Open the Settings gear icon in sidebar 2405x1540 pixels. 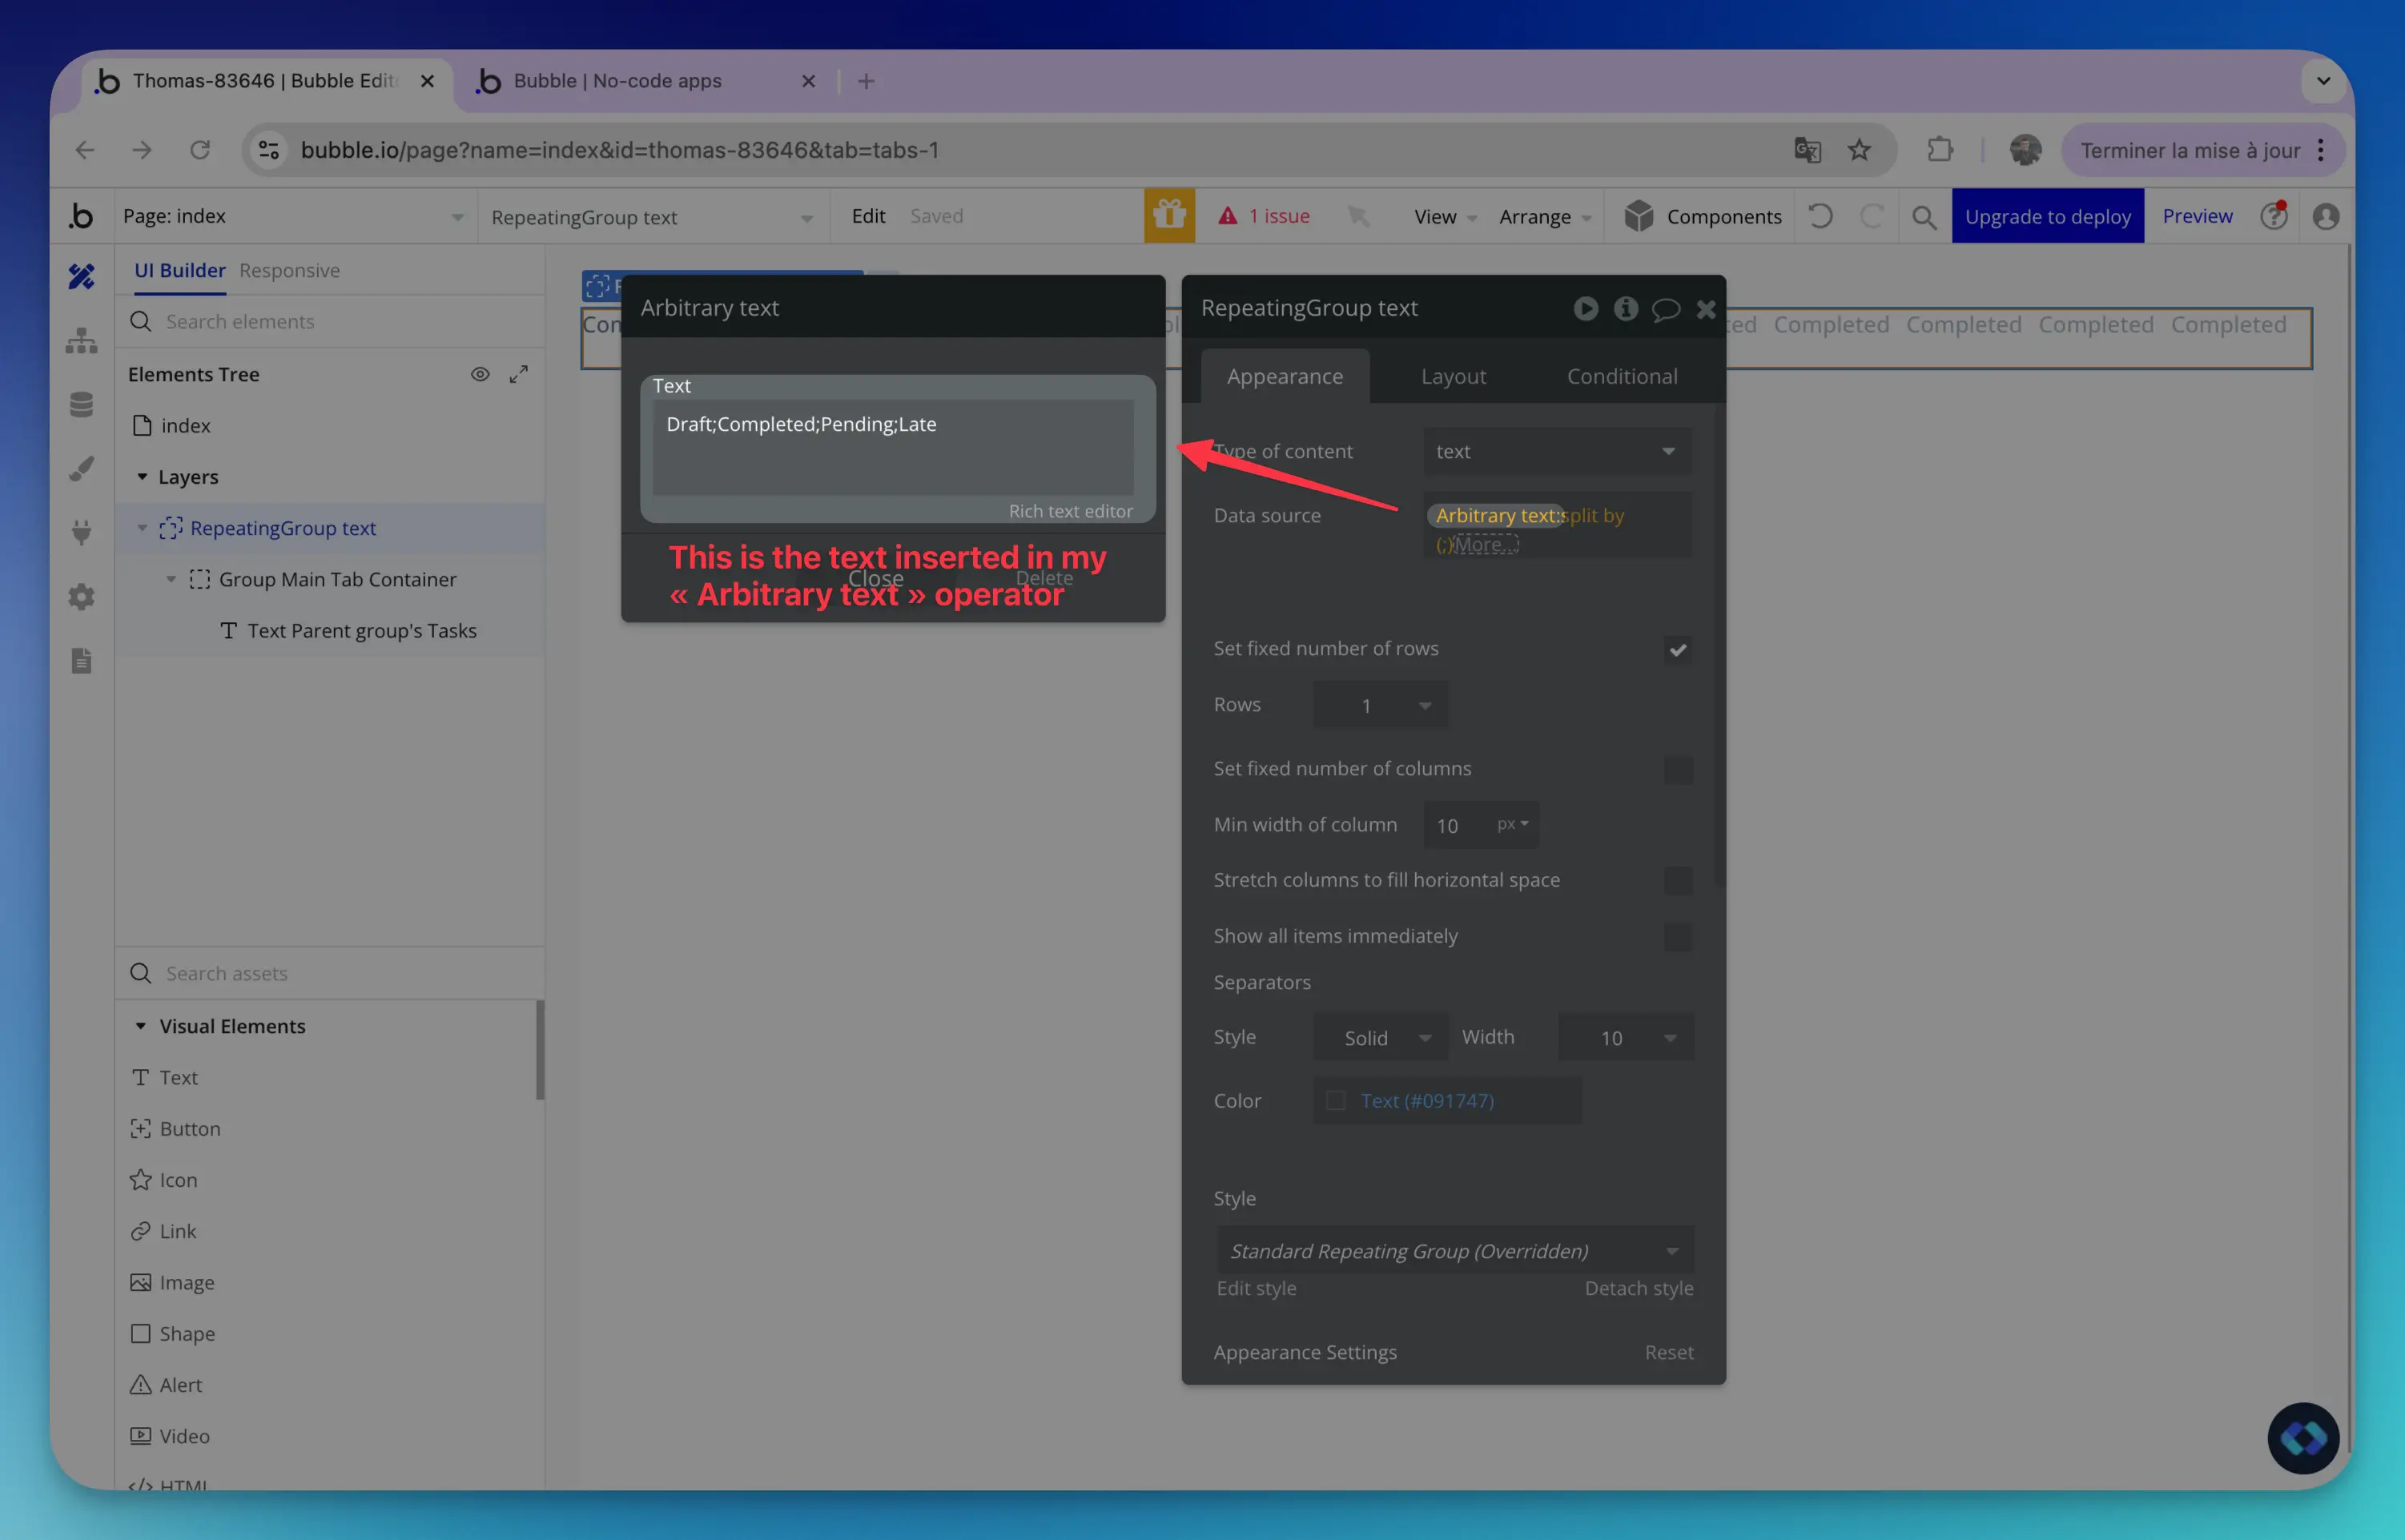(x=81, y=597)
